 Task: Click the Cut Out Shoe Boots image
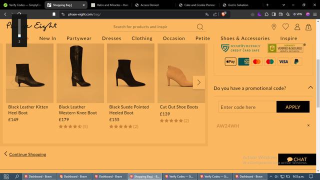181,73
